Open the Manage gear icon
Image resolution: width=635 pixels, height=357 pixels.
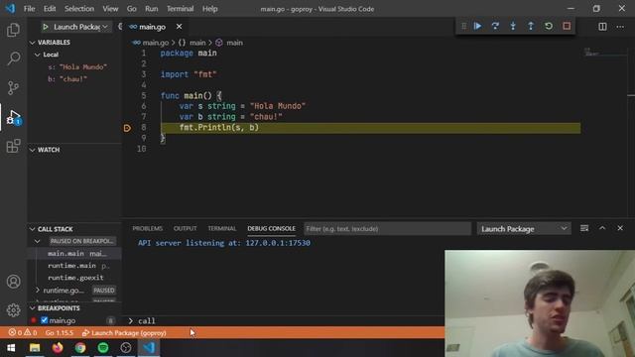[x=13, y=310]
